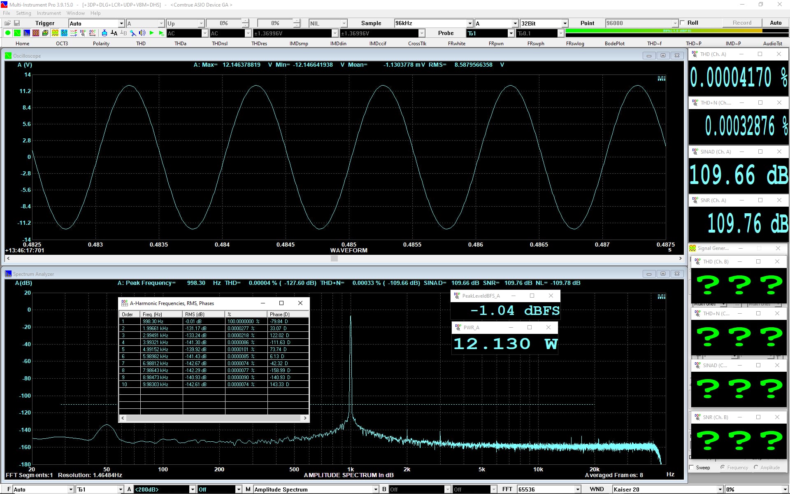This screenshot has width=790, height=494.
Task: Click the save disk icon
Action: [x=17, y=23]
